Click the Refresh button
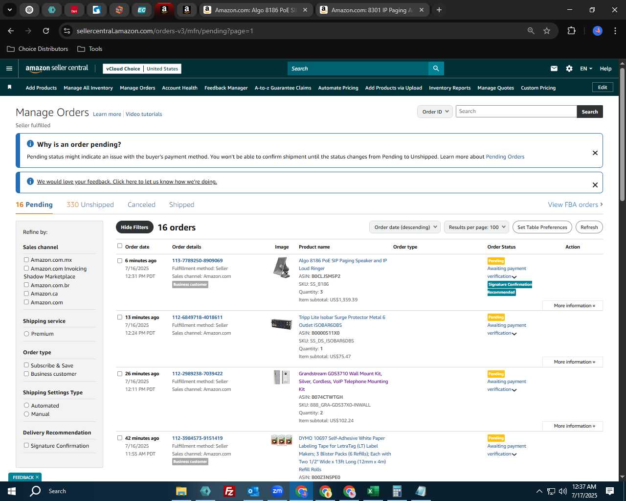 click(589, 227)
